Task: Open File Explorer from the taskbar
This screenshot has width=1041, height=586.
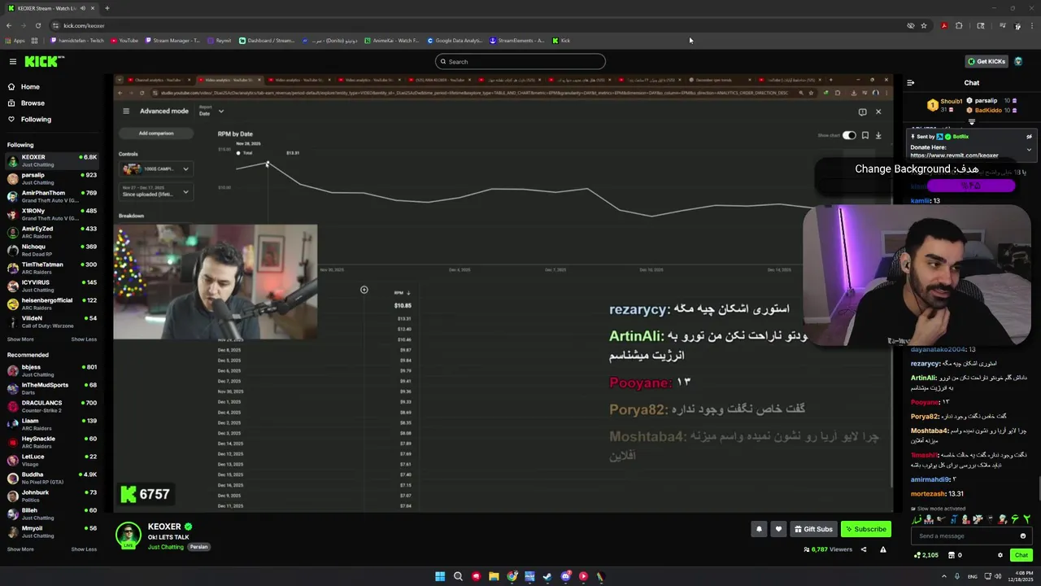Action: tap(494, 576)
